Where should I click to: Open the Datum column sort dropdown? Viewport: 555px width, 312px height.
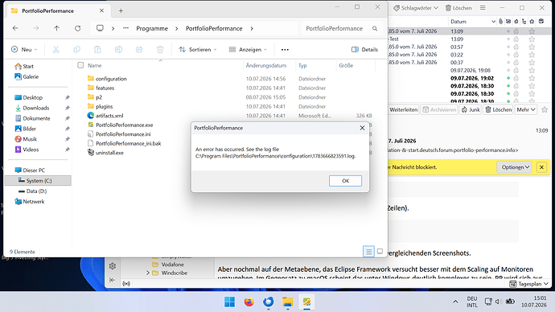(493, 22)
